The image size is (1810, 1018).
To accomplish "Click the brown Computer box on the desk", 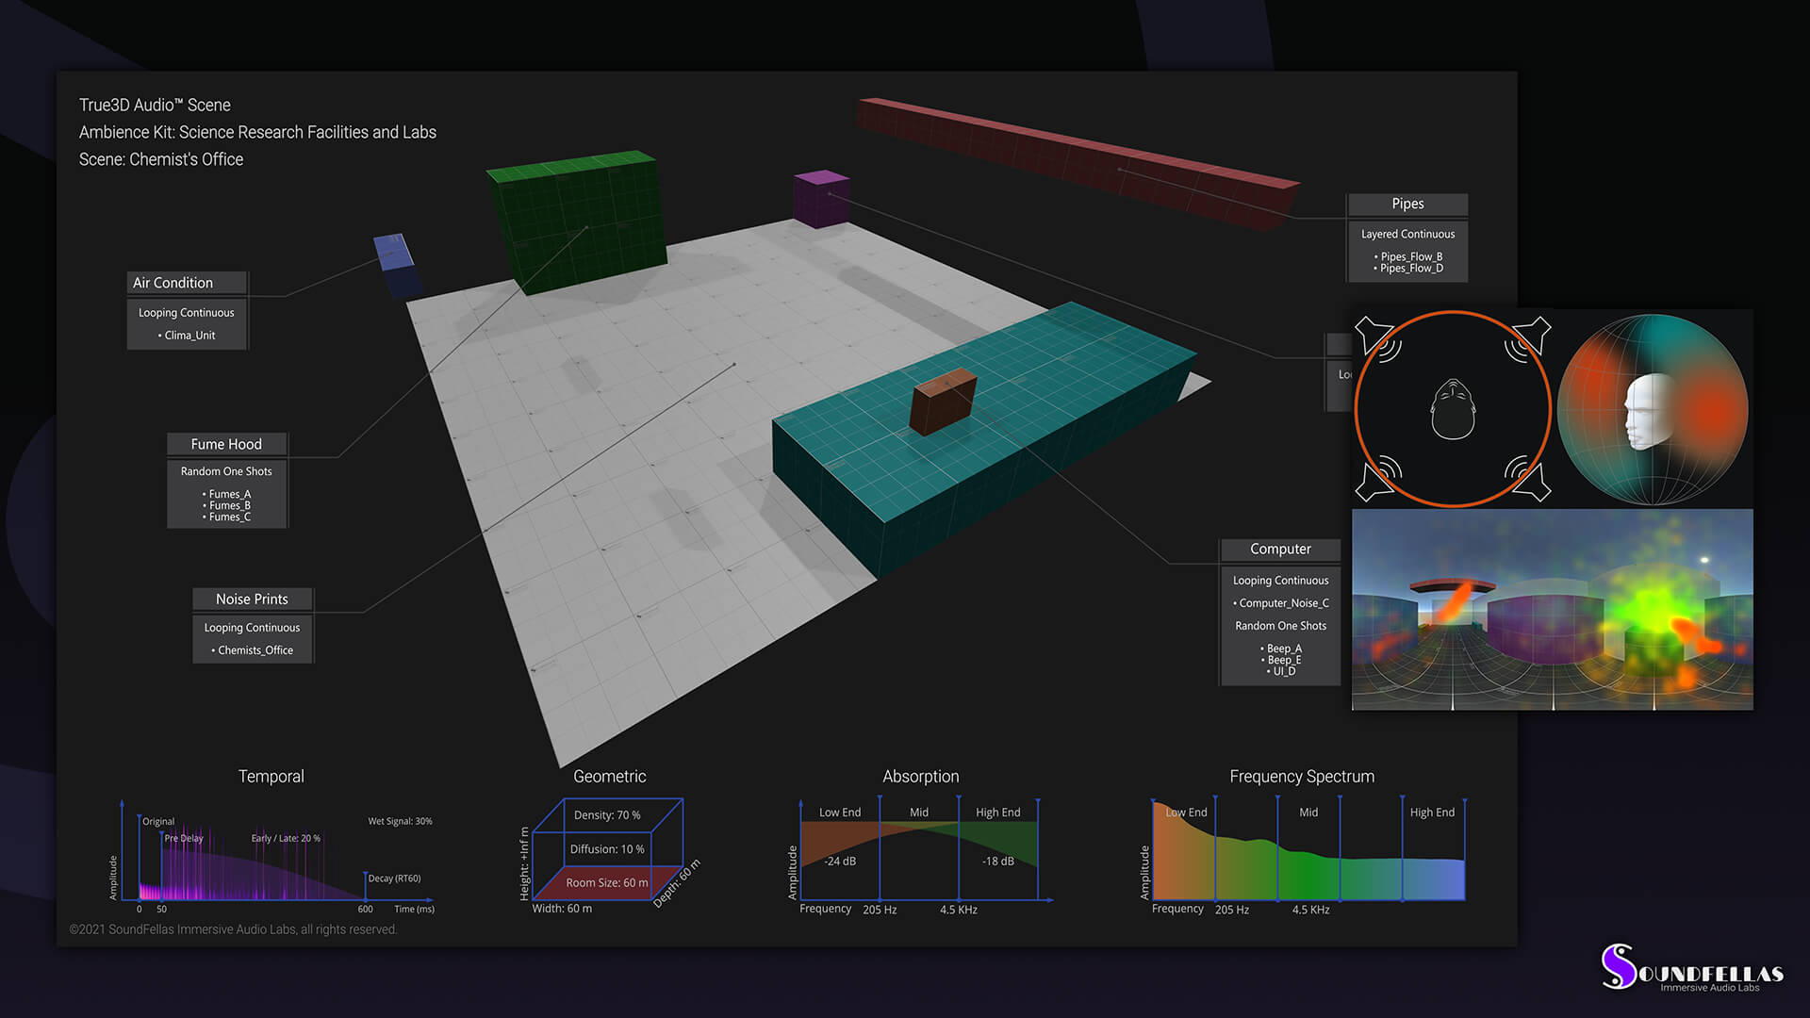I will pyautogui.click(x=942, y=402).
